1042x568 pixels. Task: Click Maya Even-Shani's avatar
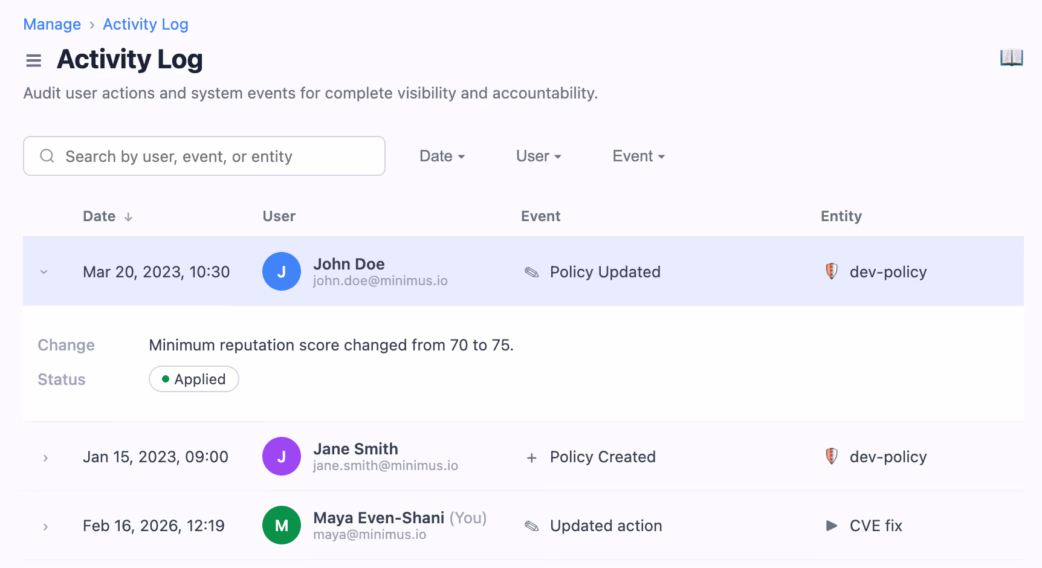click(x=282, y=525)
